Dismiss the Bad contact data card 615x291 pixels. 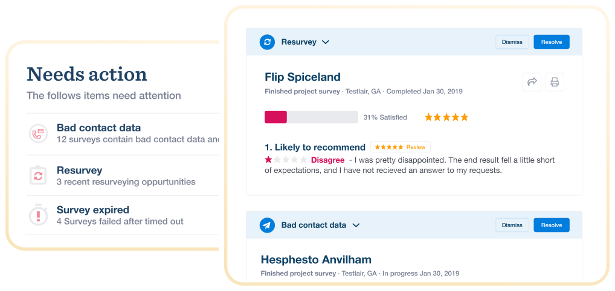tap(512, 225)
